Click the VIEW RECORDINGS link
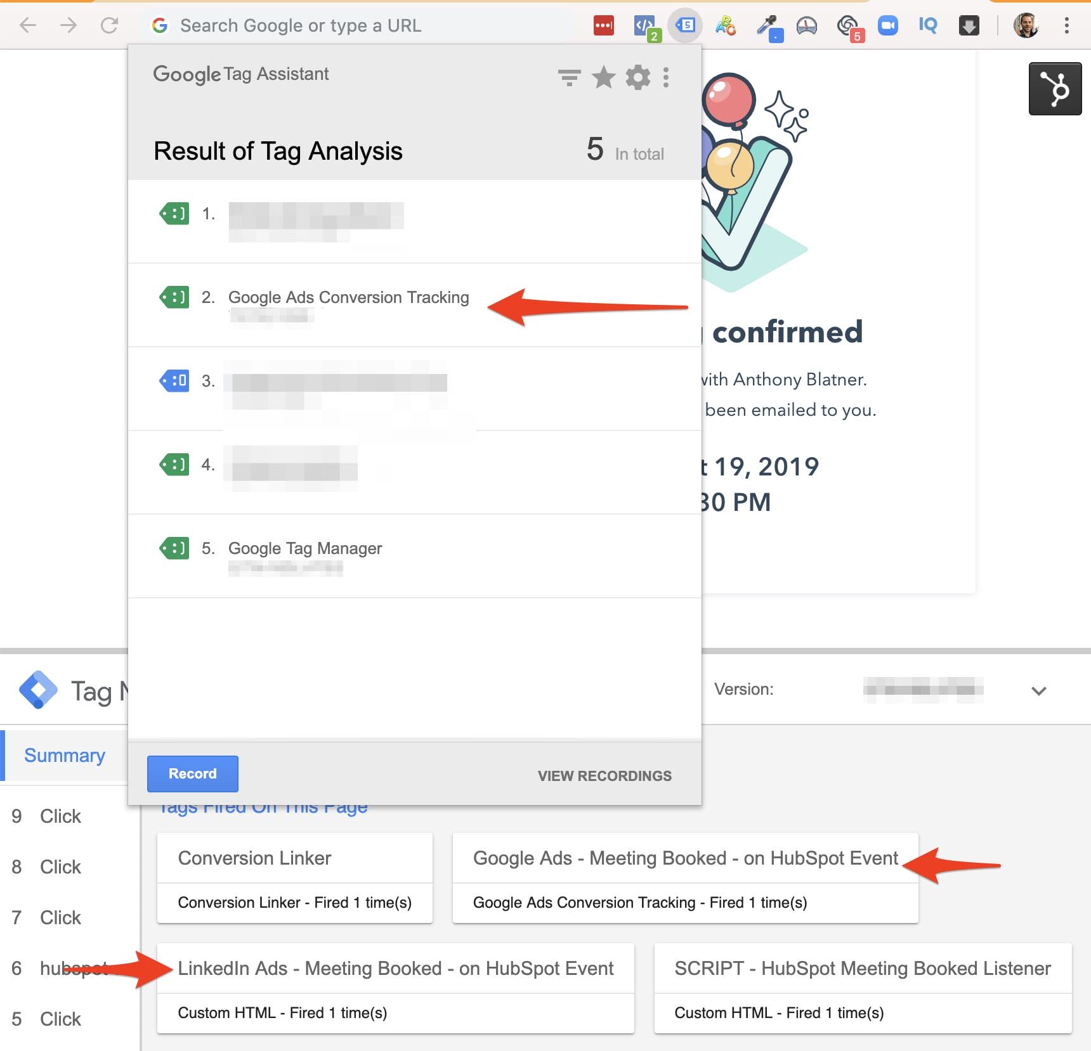1091x1051 pixels. (604, 776)
